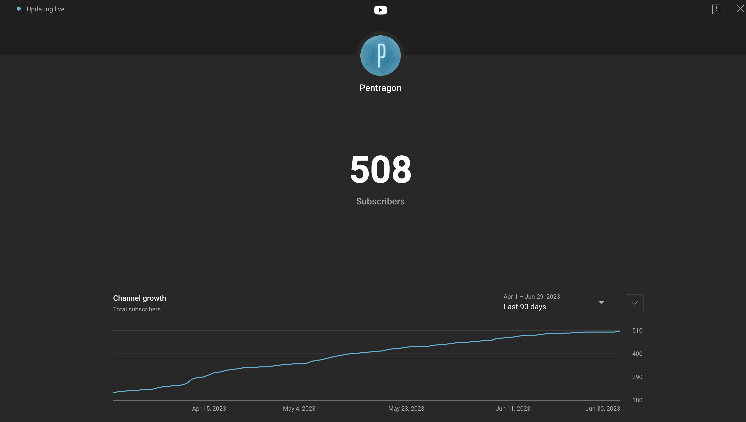Click the 510 y-axis value

[x=637, y=331]
